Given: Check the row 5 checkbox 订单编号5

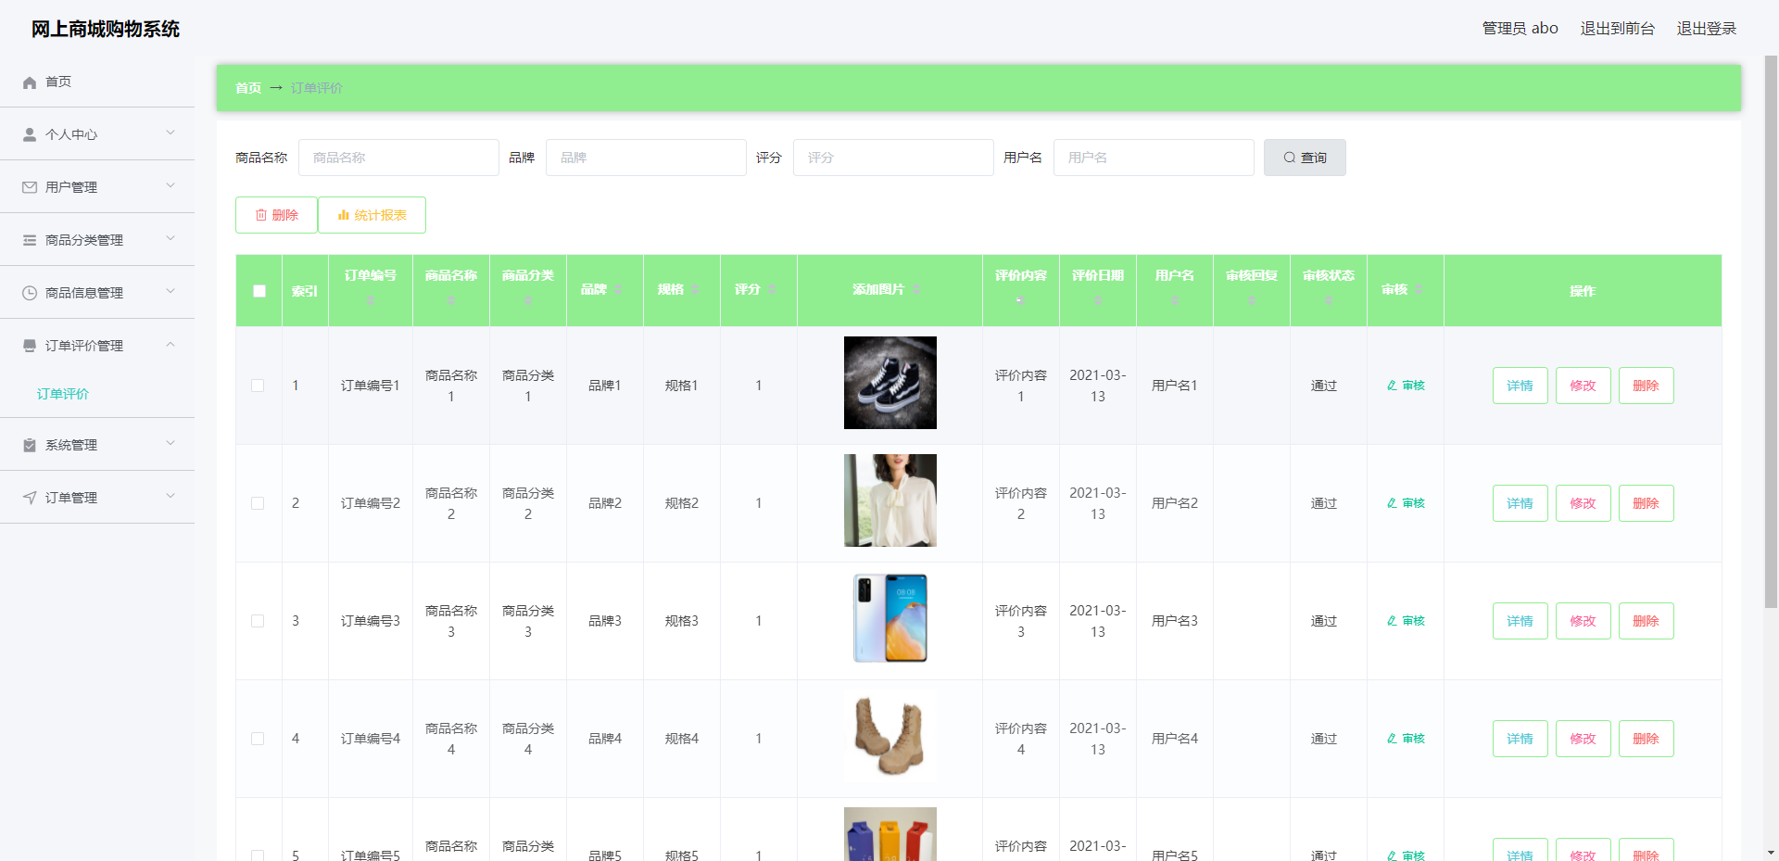Looking at the screenshot, I should (x=258, y=855).
